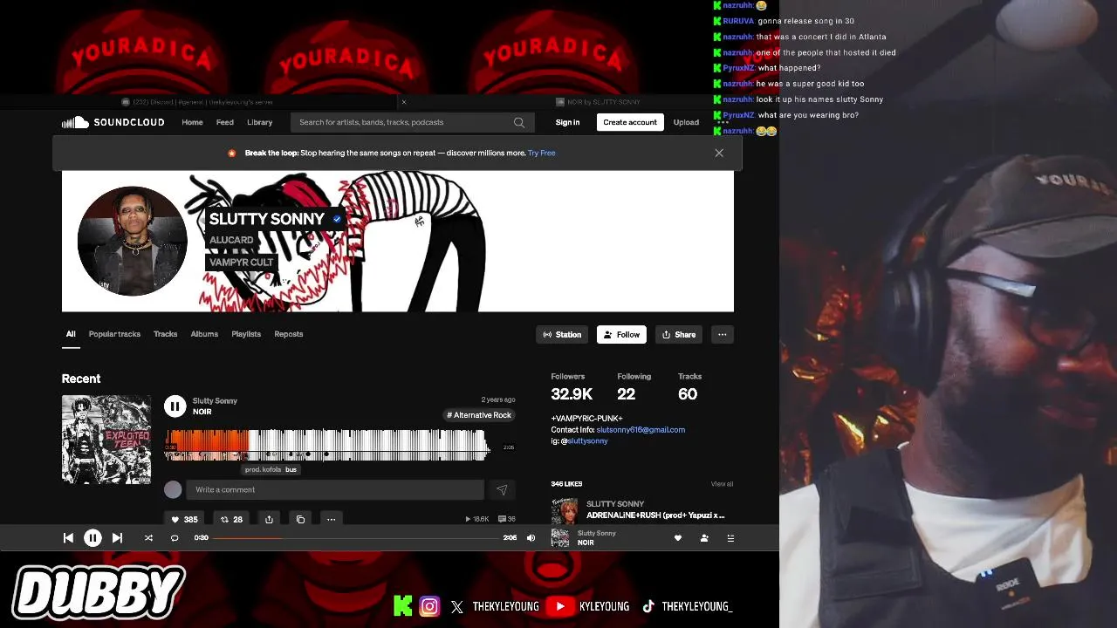This screenshot has width=1117, height=628.
Task: Switch to the Albums tab
Action: point(204,334)
